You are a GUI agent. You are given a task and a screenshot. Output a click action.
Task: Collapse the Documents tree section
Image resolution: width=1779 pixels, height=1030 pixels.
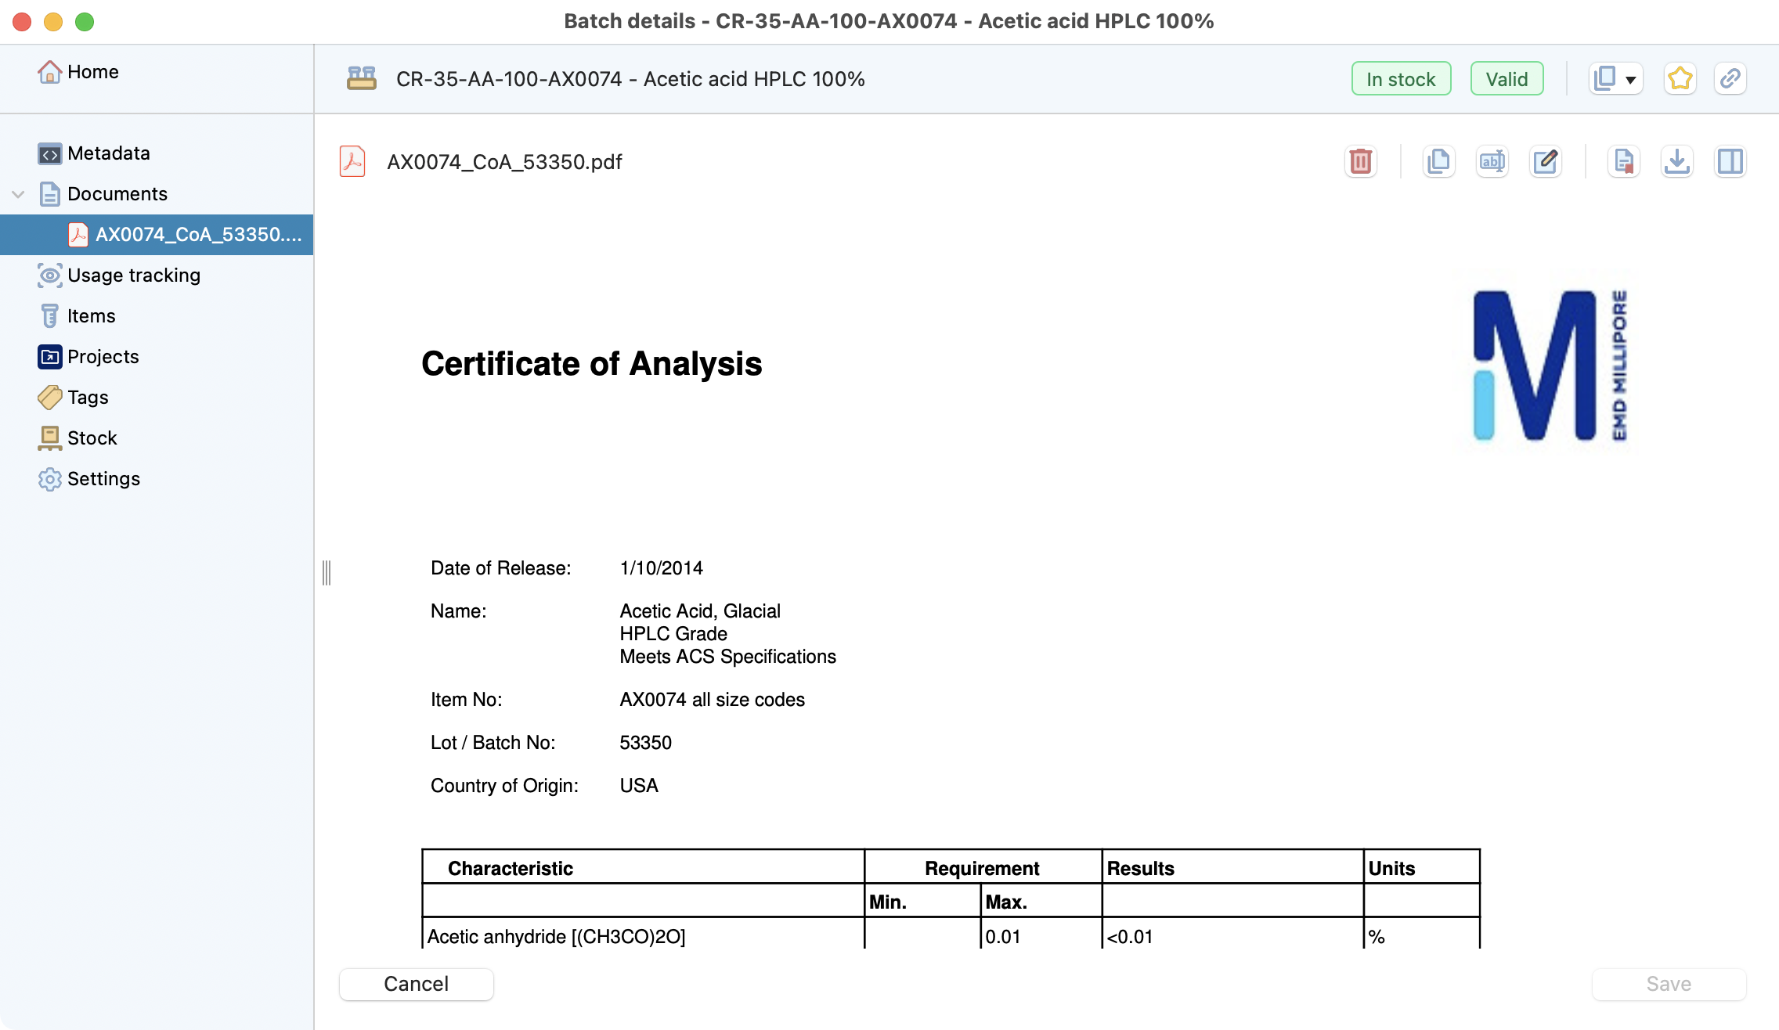(x=19, y=194)
